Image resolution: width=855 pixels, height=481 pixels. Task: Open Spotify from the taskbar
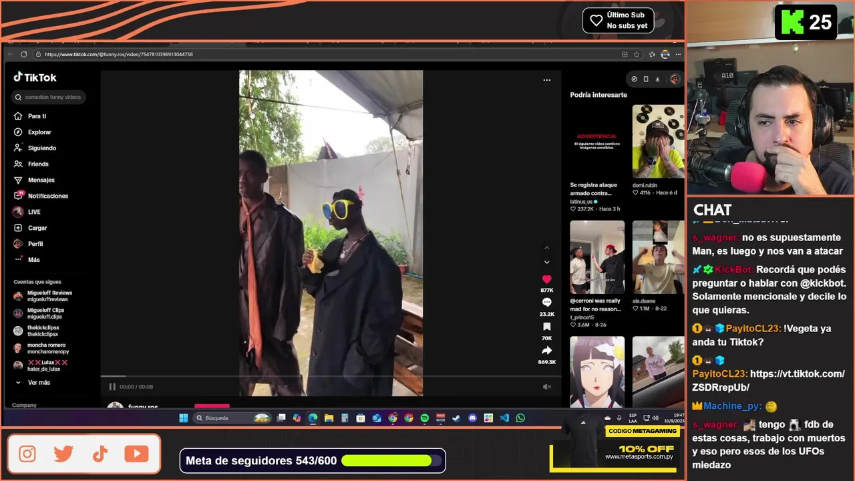pyautogui.click(x=425, y=418)
